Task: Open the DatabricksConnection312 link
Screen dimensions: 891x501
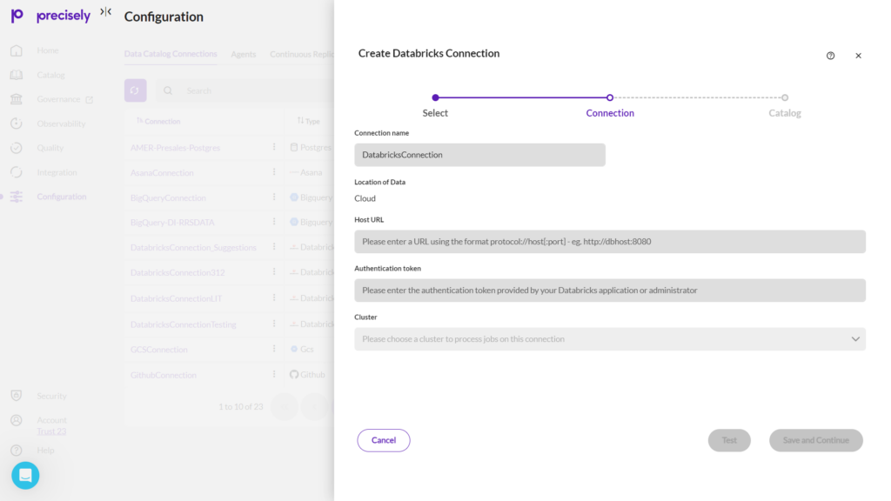Action: coord(178,272)
